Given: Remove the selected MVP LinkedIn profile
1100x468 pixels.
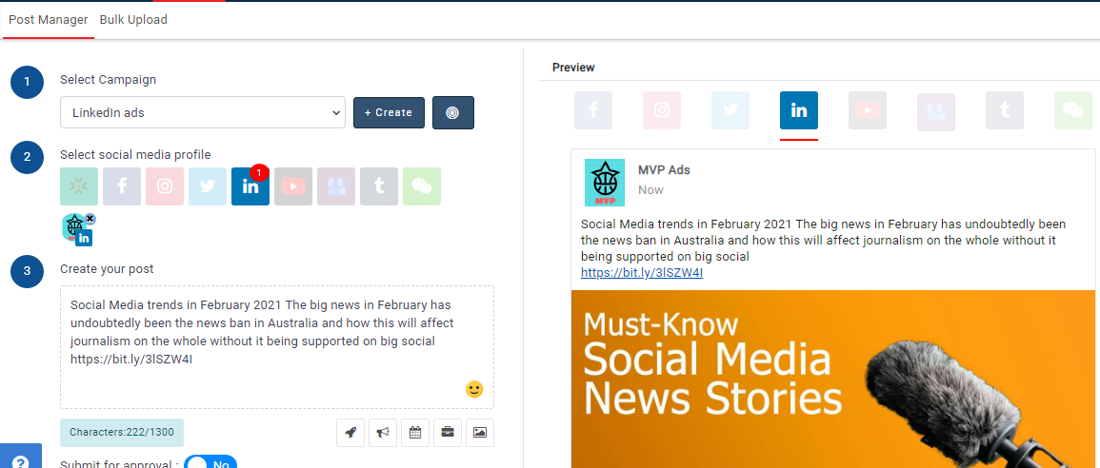Looking at the screenshot, I should 90,219.
